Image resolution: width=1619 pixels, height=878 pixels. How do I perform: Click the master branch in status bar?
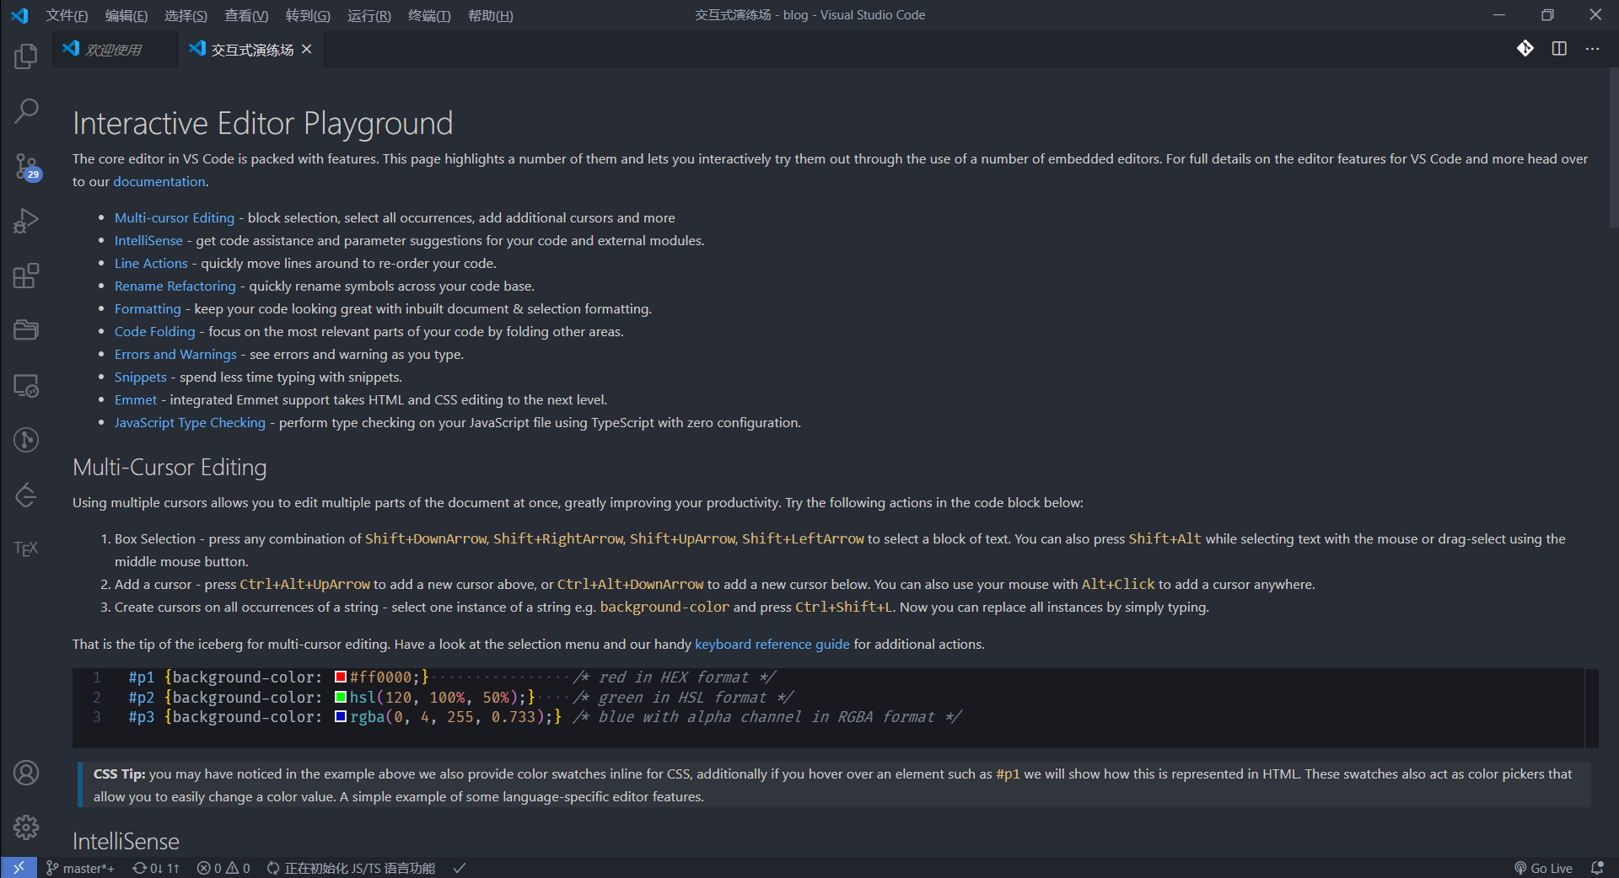point(81,868)
